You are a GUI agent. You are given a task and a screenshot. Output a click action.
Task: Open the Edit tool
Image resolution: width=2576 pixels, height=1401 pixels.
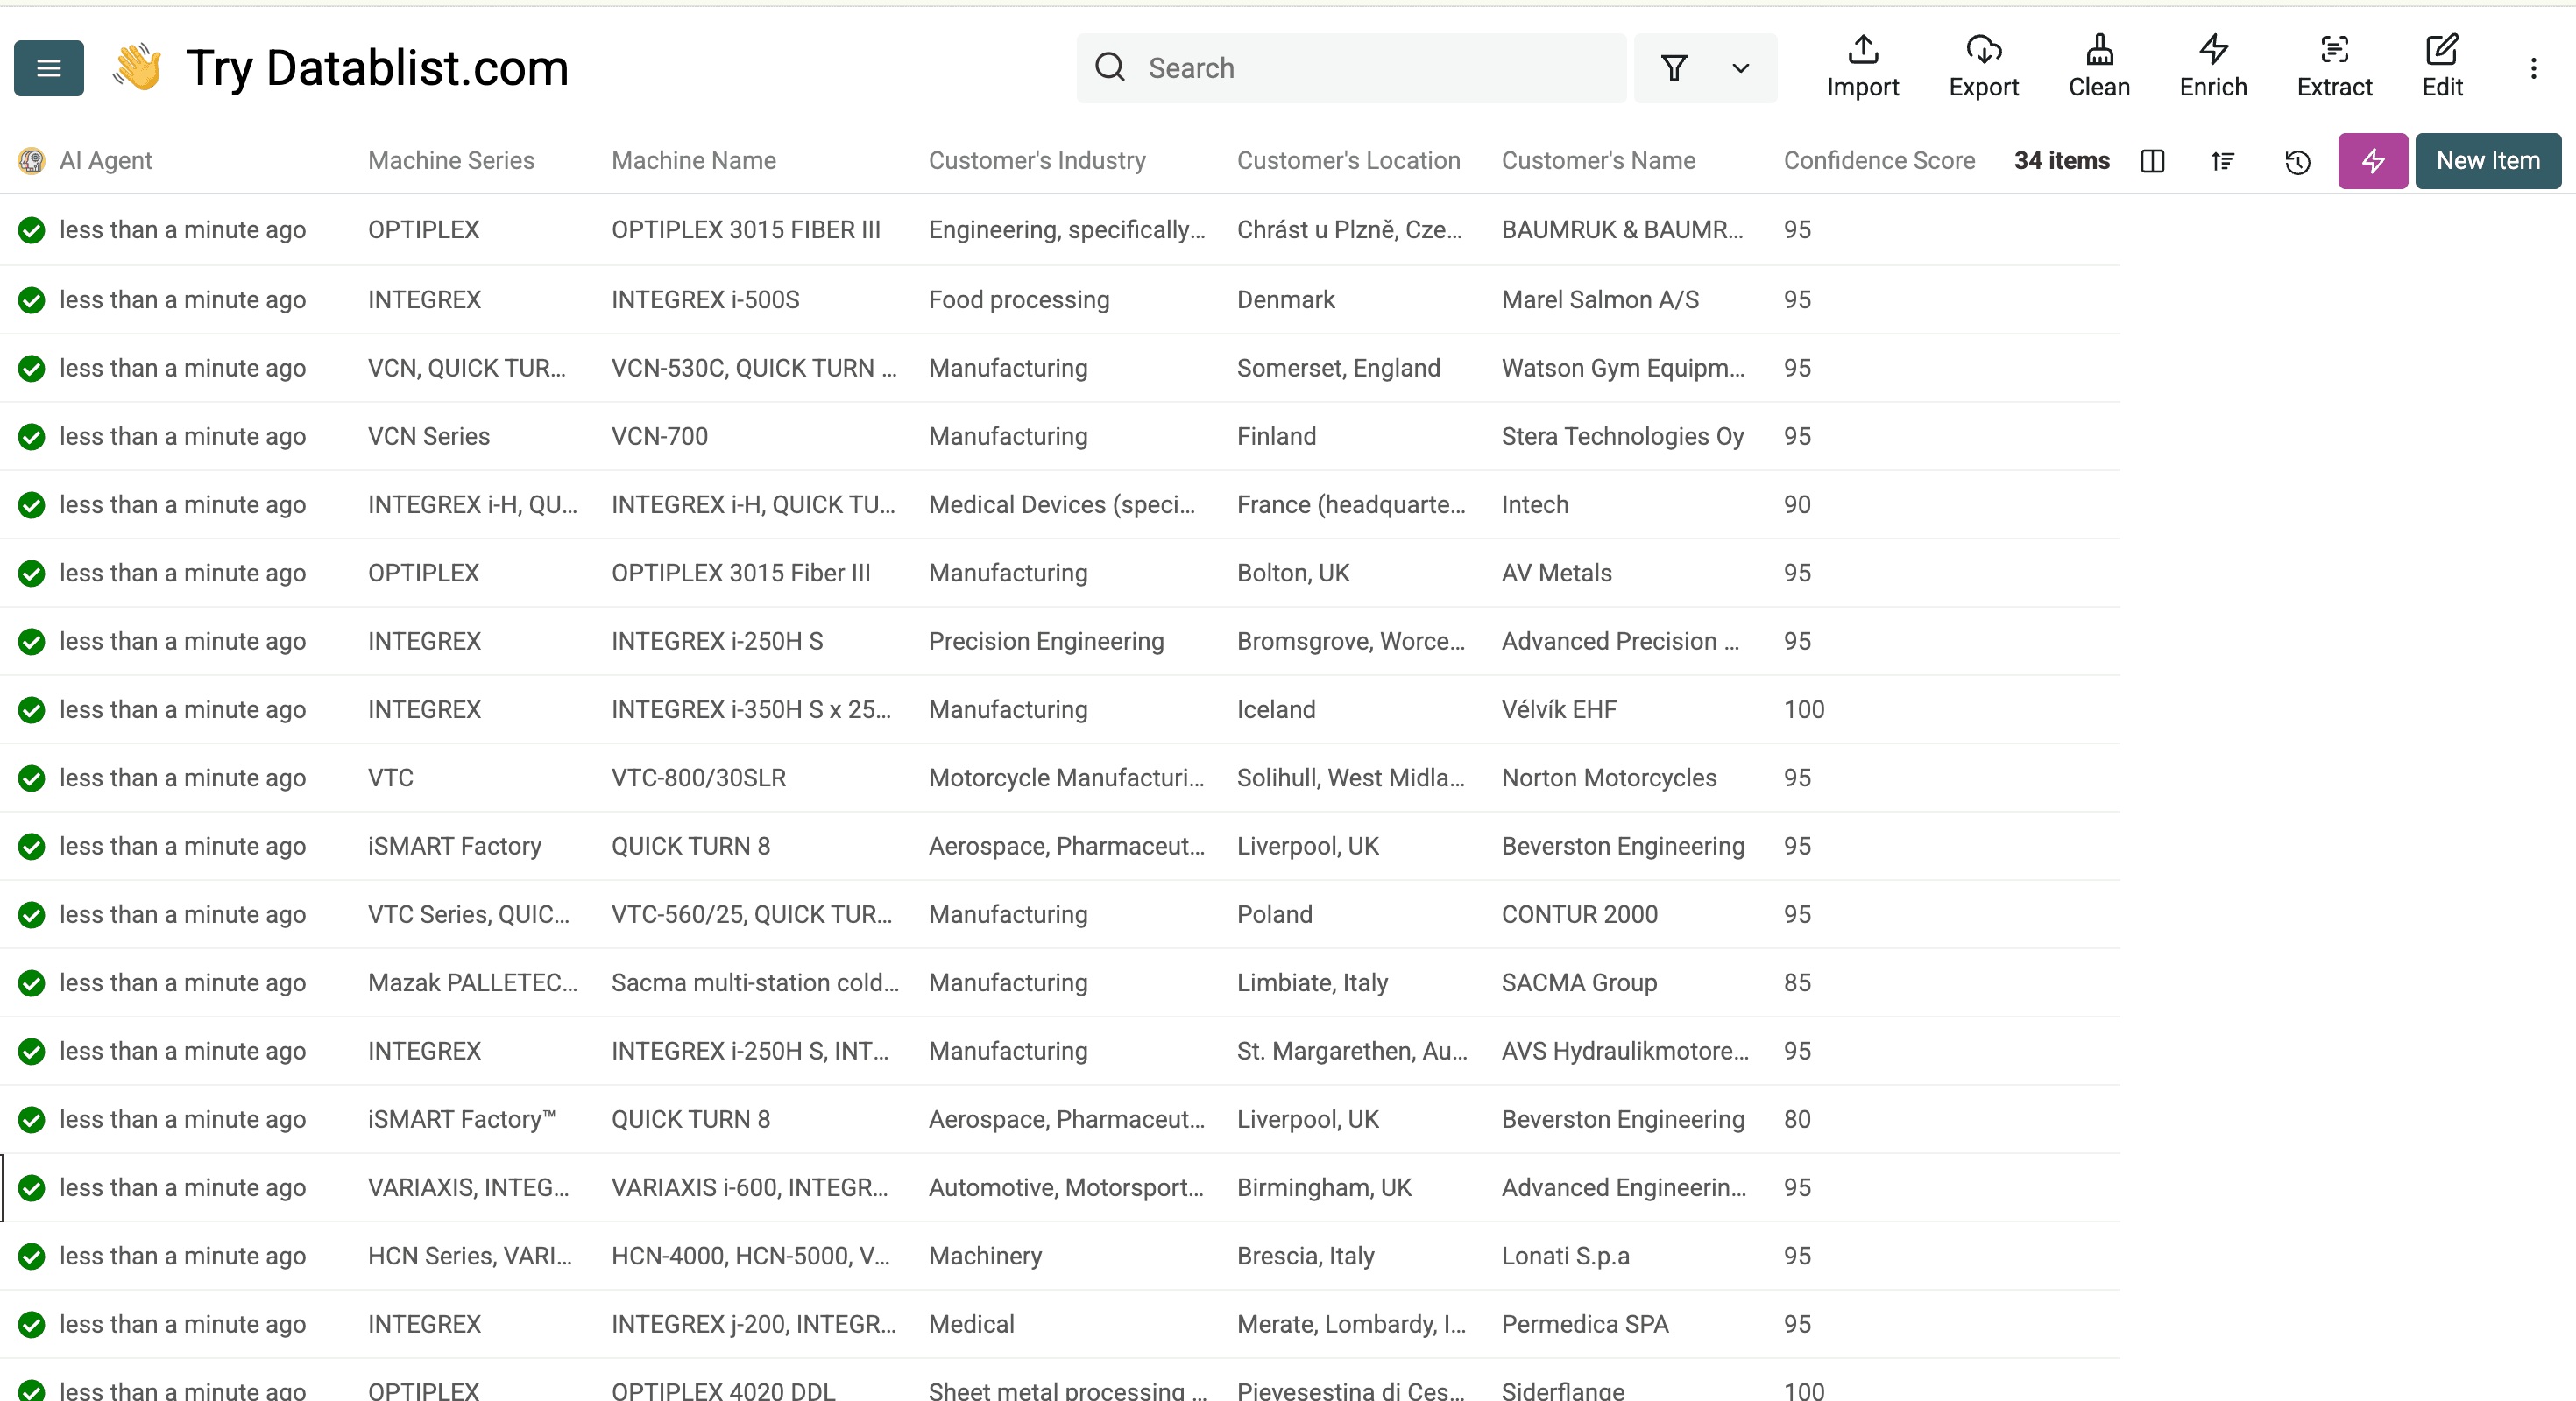pyautogui.click(x=2443, y=67)
